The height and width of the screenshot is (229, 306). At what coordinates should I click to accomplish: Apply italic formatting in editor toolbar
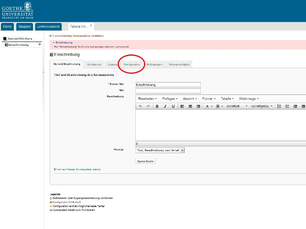pyautogui.click(x=165, y=106)
